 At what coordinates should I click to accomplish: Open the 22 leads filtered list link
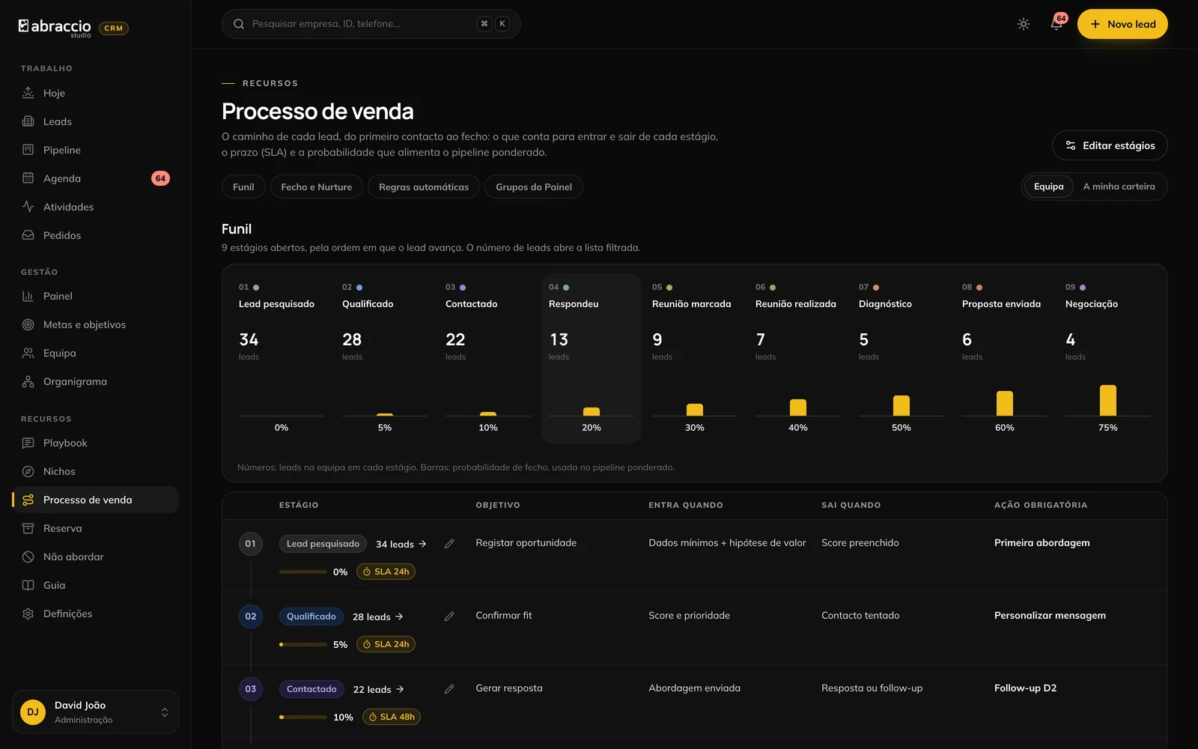coord(379,689)
